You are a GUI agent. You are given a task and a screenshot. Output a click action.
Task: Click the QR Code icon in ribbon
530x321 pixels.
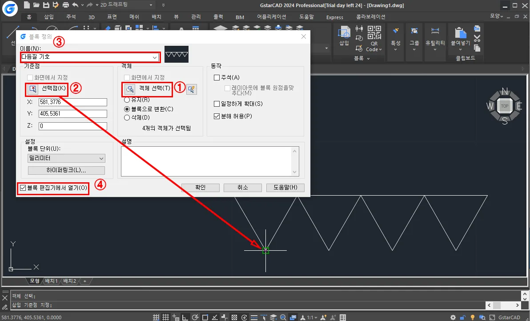tap(374, 32)
